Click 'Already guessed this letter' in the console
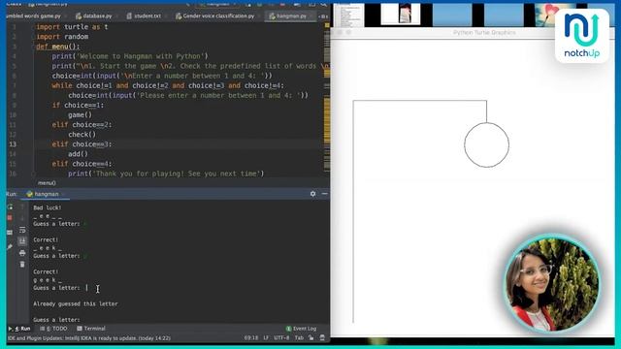Viewport: 621px width, 349px height. coord(76,303)
